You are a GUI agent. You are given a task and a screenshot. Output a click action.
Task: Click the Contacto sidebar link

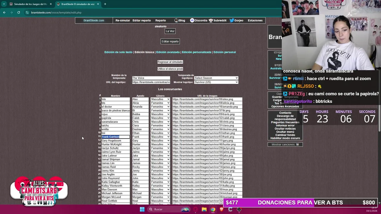pos(285,113)
